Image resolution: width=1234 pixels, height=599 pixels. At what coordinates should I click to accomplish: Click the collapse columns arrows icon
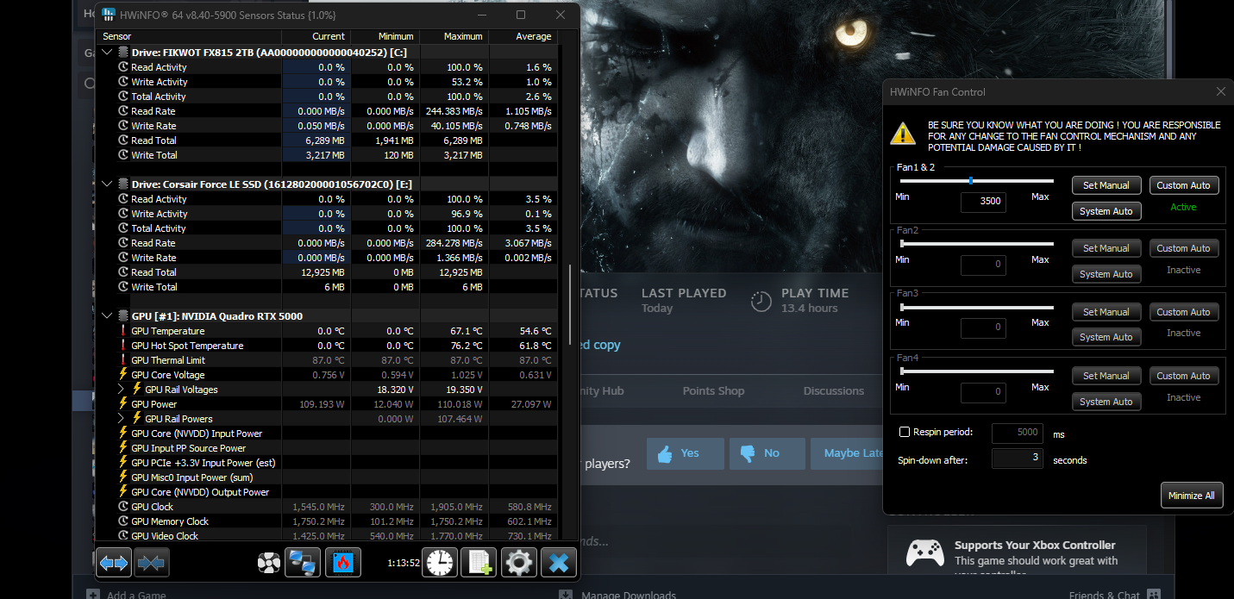(152, 563)
